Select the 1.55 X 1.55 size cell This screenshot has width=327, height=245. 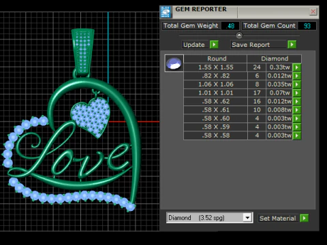click(215, 67)
